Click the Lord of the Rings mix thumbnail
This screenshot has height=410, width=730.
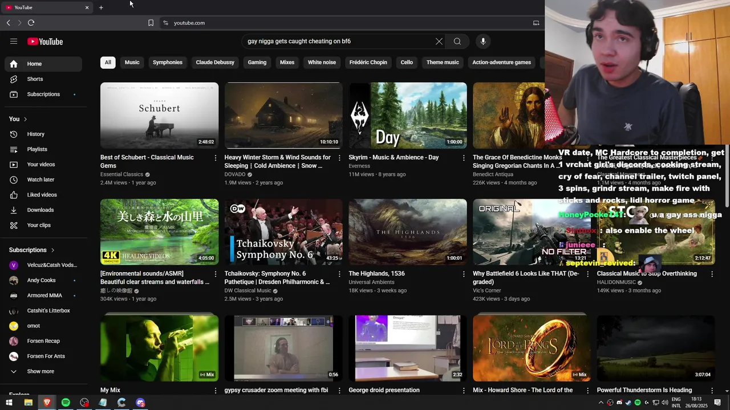tap(532, 348)
